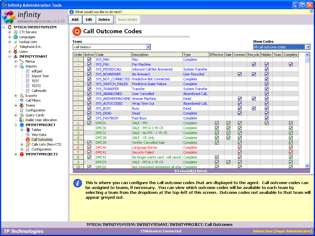Click the INFINITYPROJECT blue cube icon

pyautogui.click(x=22, y=125)
